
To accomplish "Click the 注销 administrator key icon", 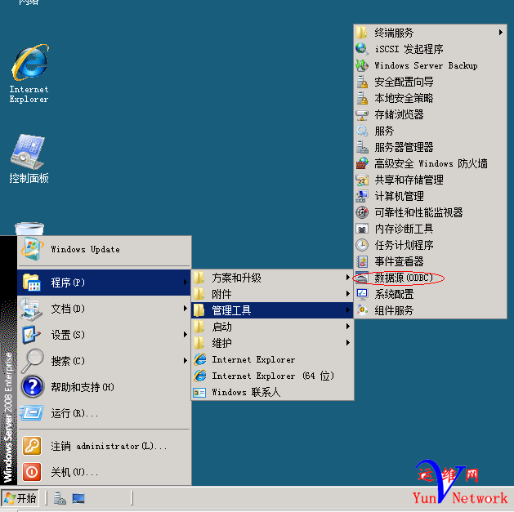I will click(32, 446).
